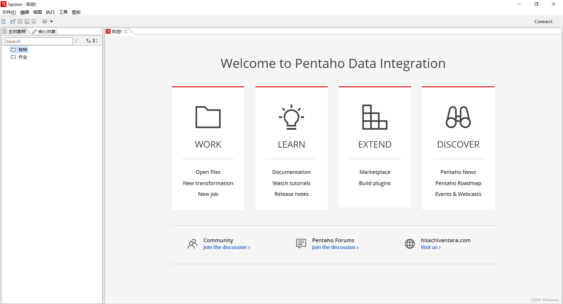The width and height of the screenshot is (563, 304).
Task: Click the Community people icon
Action: pos(192,244)
